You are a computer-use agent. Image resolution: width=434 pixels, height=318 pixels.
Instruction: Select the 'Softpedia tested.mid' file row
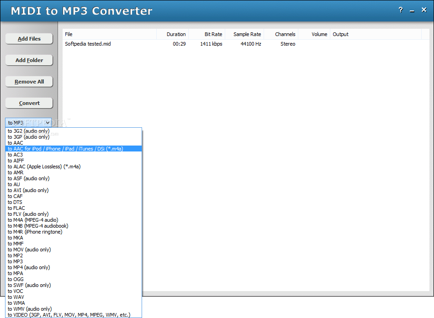242,44
